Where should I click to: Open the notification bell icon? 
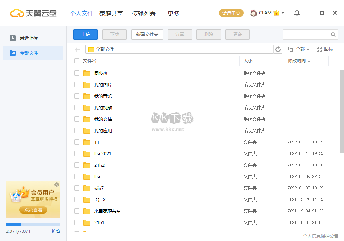(297, 13)
